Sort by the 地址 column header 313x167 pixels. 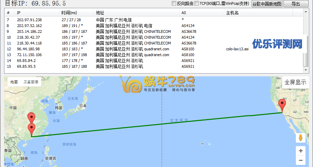[137, 13]
